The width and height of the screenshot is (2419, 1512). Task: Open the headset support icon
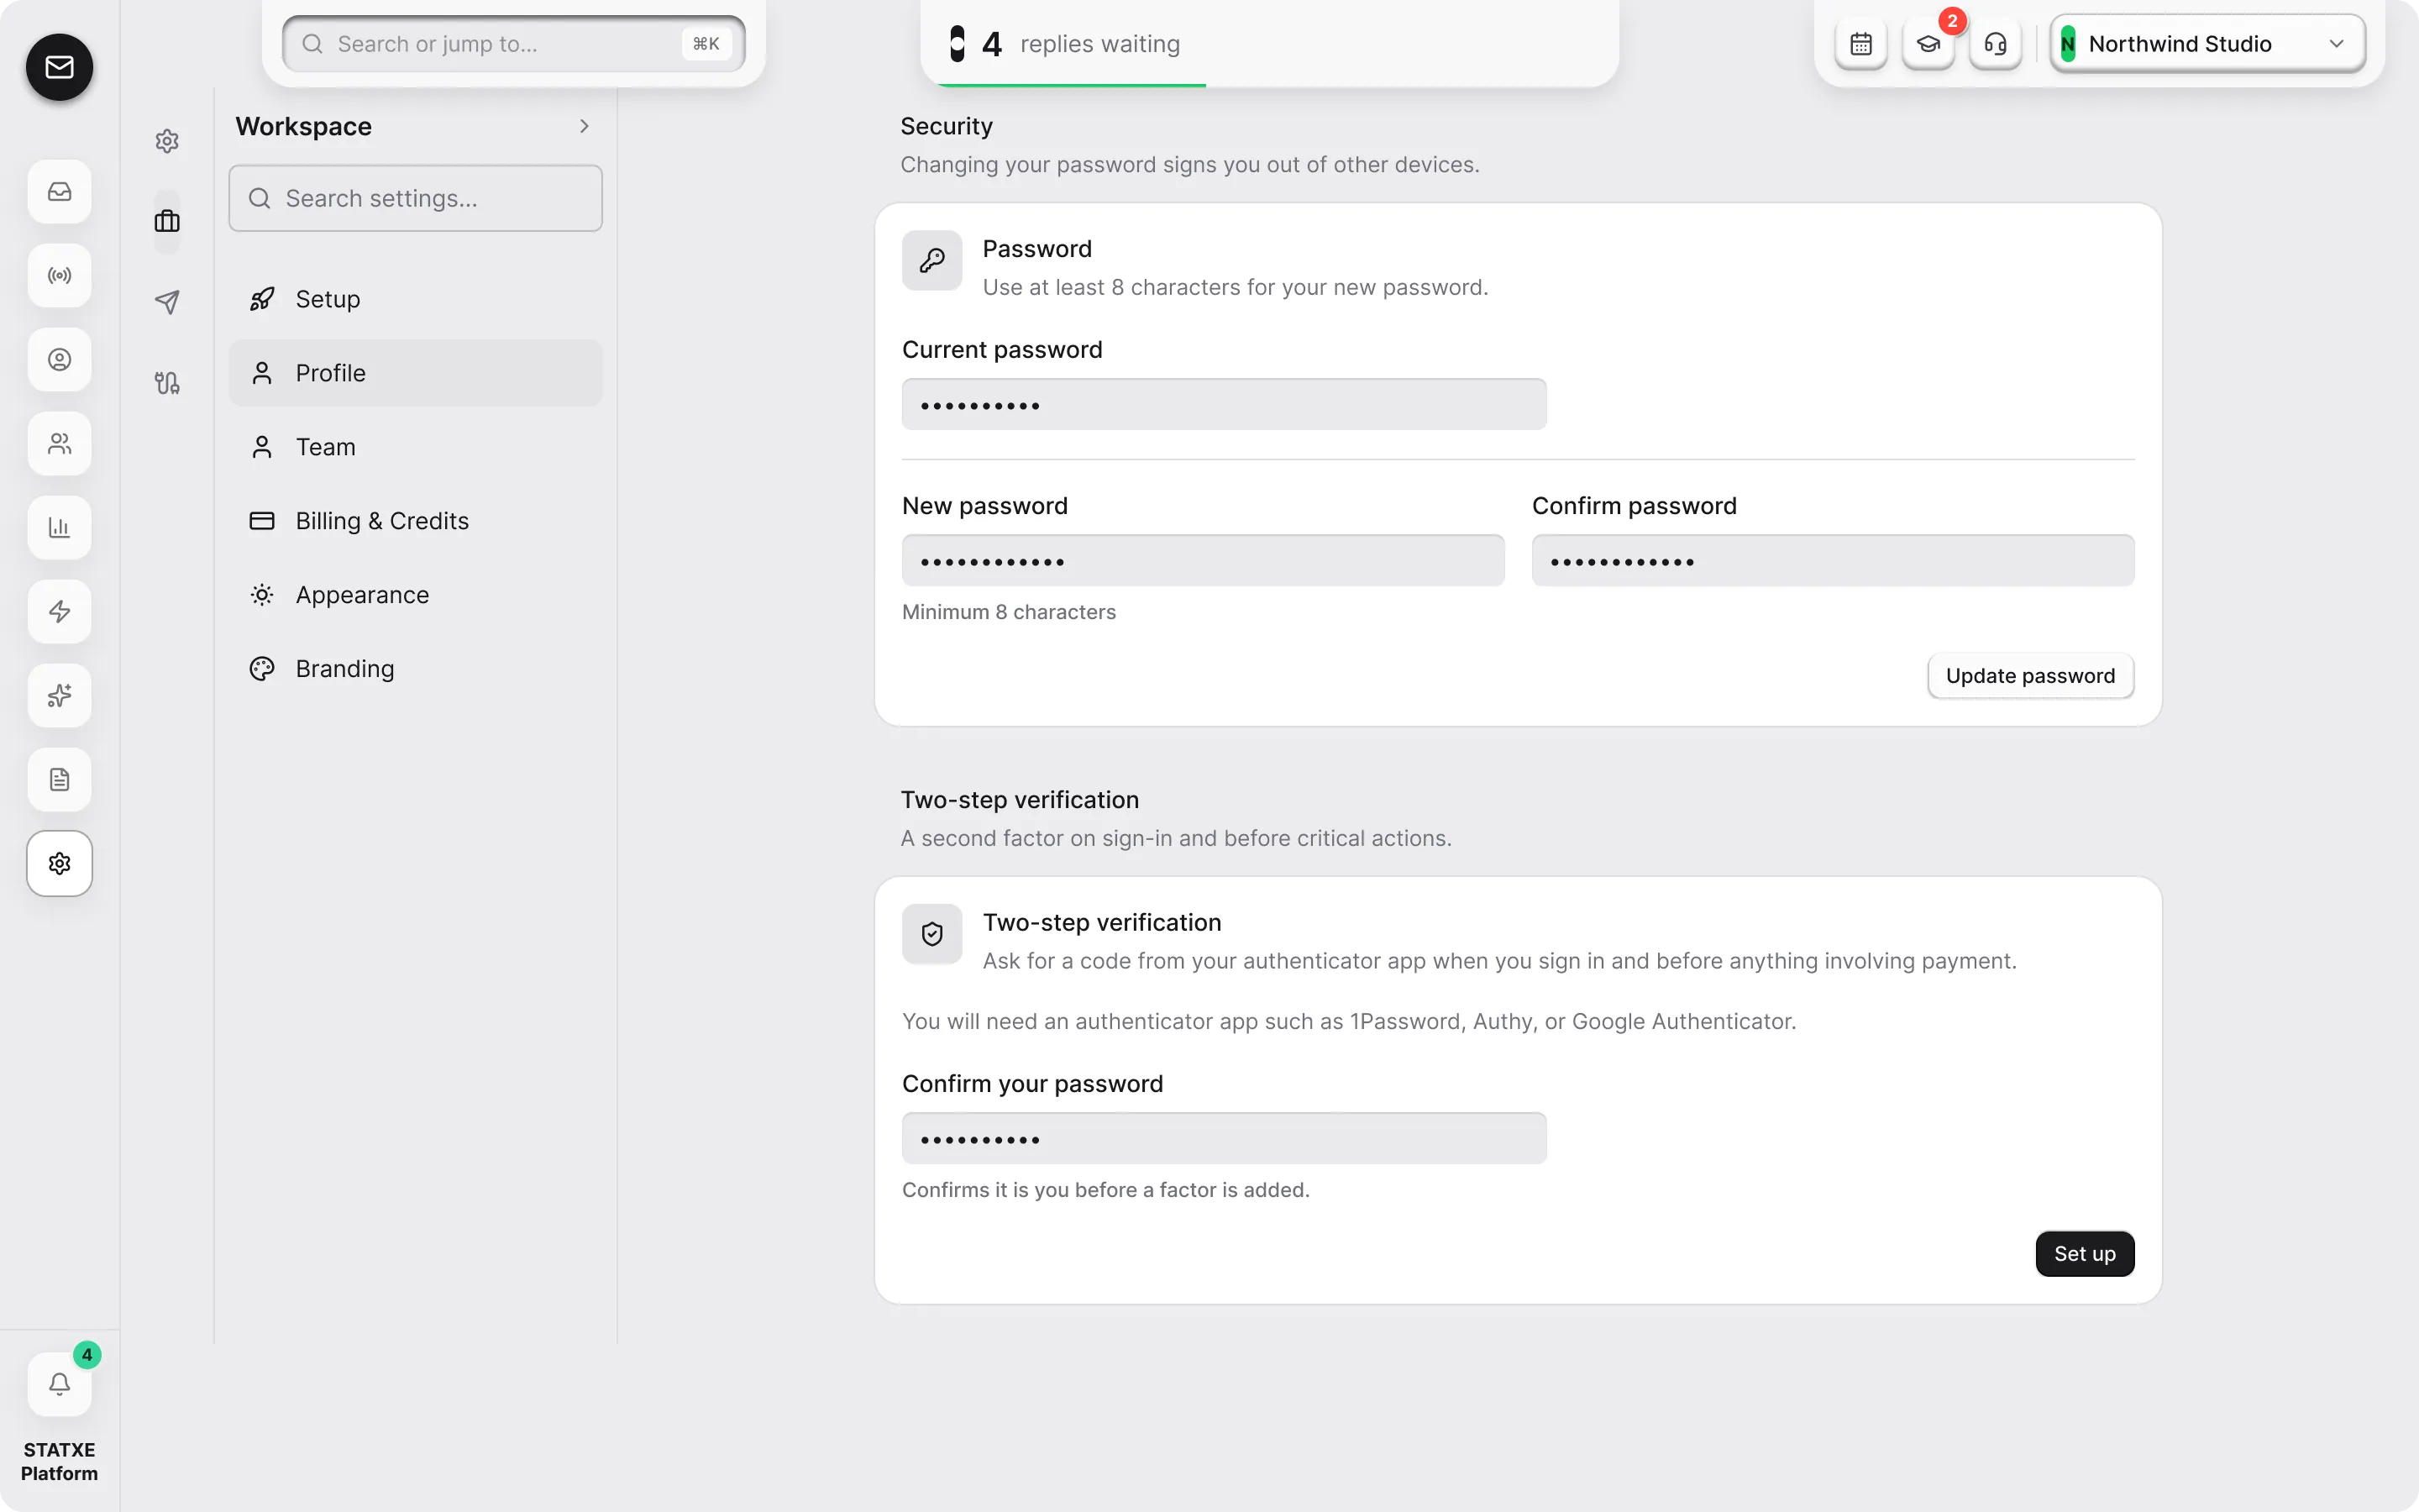point(1994,44)
